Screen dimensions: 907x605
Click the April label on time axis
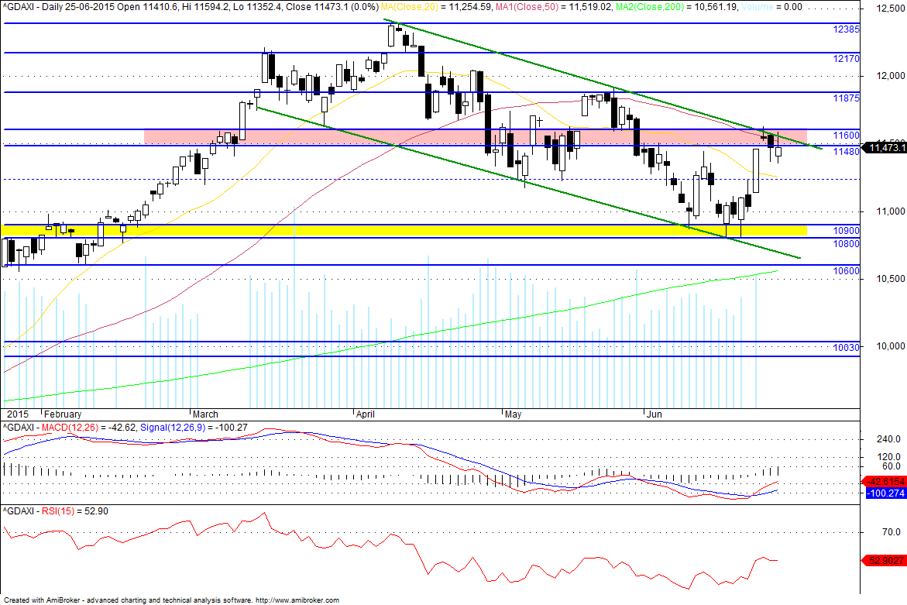(366, 414)
